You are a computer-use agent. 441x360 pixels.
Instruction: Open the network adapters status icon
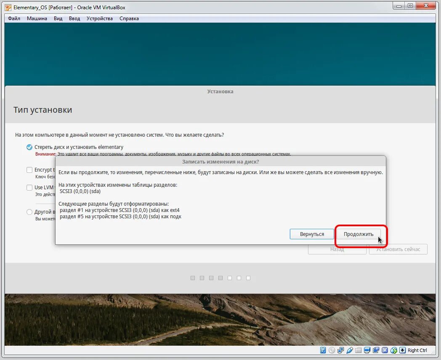[x=340, y=350]
